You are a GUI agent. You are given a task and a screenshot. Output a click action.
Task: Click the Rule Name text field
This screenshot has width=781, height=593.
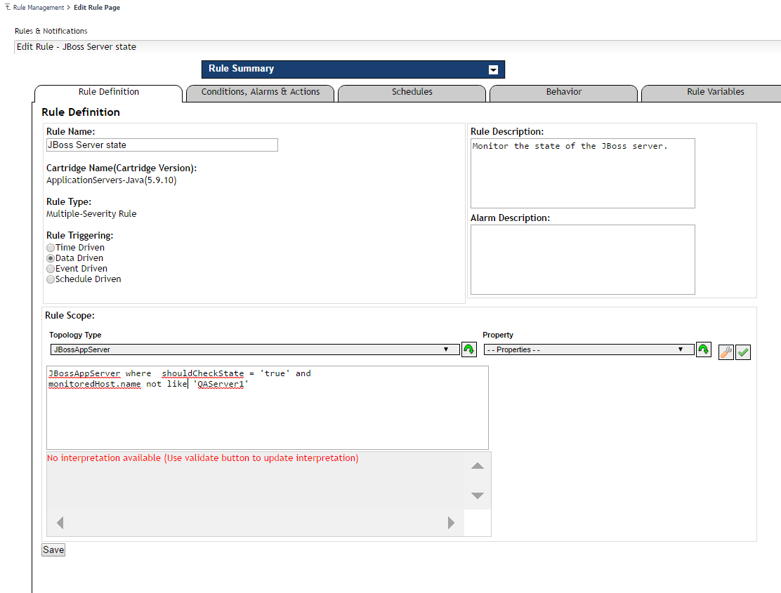[x=162, y=145]
